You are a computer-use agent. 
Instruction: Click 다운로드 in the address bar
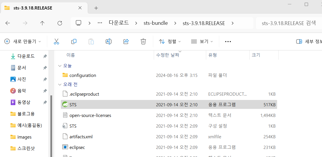point(119,23)
